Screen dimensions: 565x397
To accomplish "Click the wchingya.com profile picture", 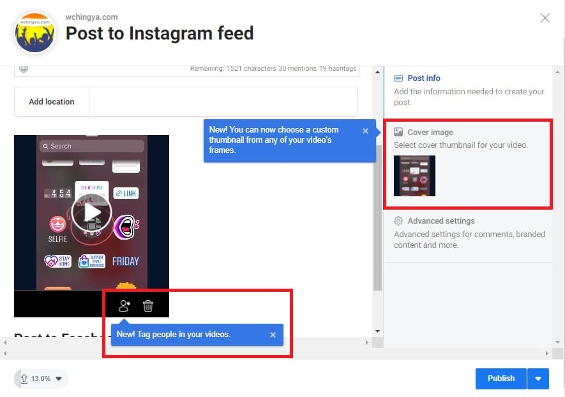I will 34,32.
